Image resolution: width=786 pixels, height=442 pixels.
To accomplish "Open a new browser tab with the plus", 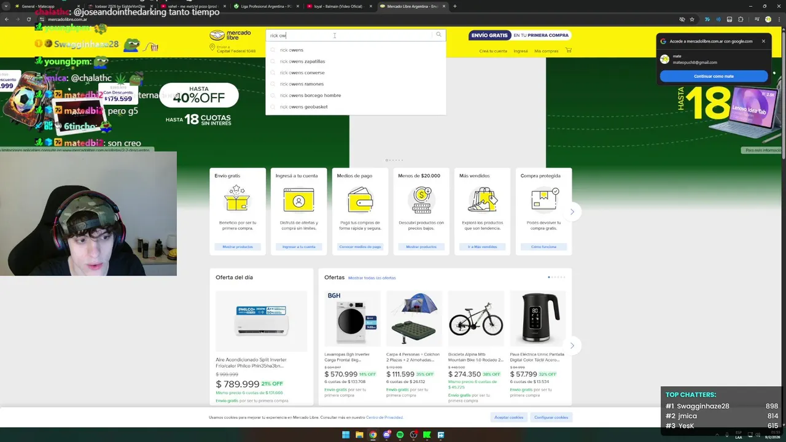I will coord(454,6).
